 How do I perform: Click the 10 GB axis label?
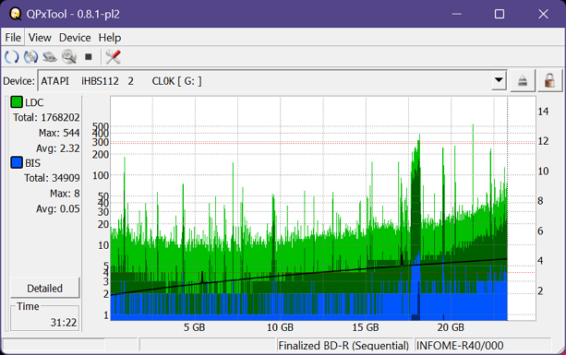(280, 327)
